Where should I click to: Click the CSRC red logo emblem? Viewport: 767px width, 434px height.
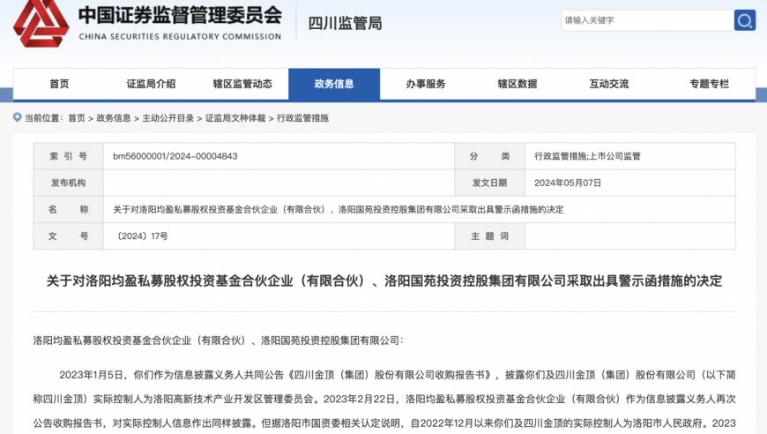pos(41,23)
